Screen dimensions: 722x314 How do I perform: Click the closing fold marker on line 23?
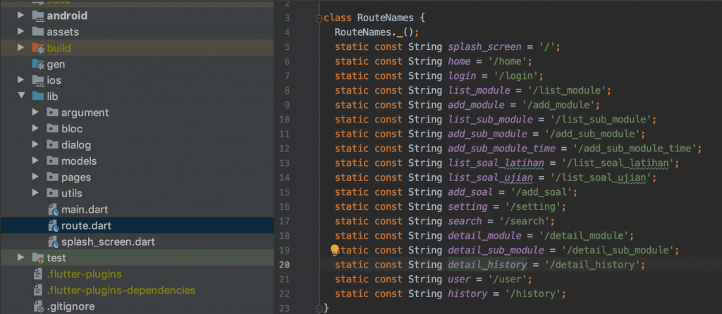(319, 308)
